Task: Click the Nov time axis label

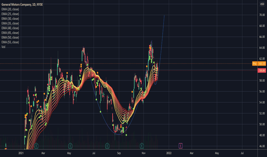Action: pyautogui.click(x=144, y=153)
